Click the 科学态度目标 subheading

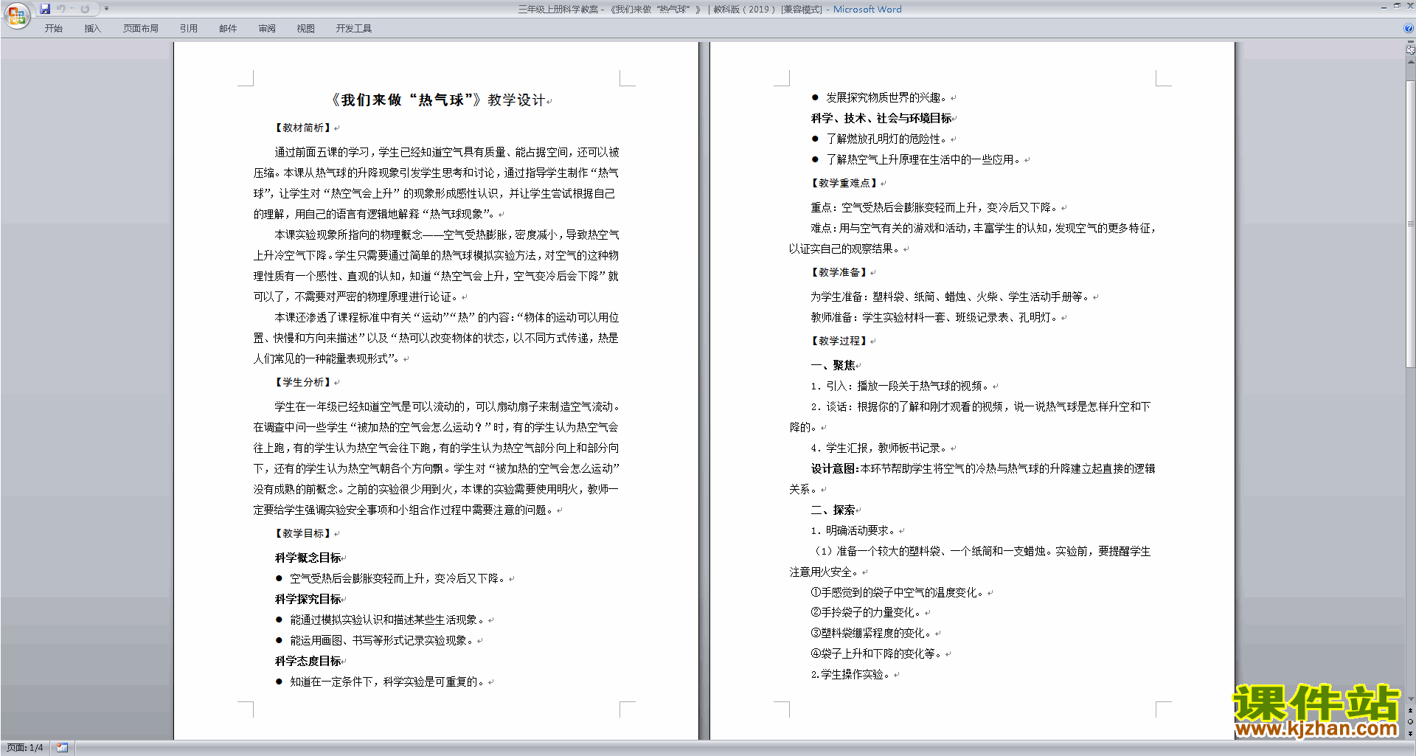[x=308, y=661]
